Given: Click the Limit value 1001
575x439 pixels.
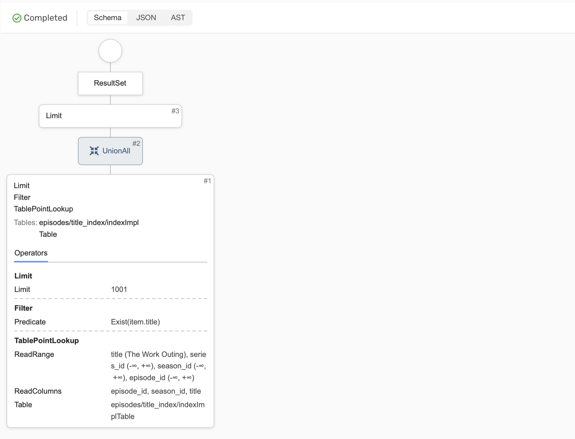Looking at the screenshot, I should click(x=120, y=289).
